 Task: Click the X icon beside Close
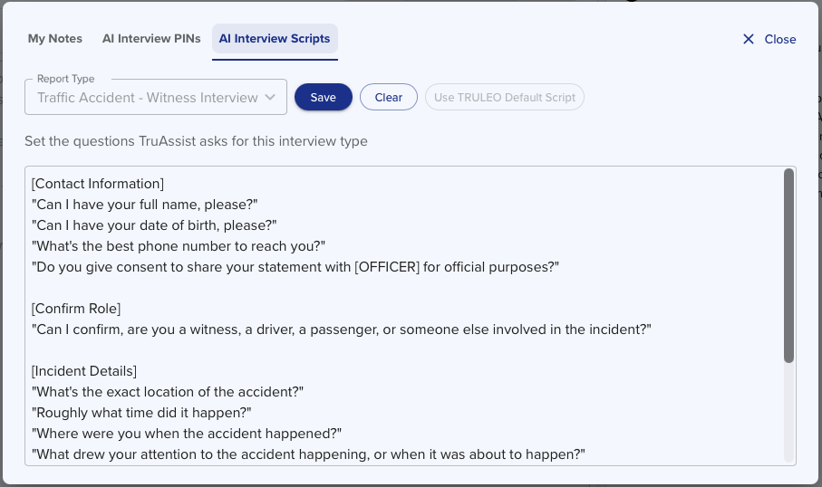coord(749,39)
